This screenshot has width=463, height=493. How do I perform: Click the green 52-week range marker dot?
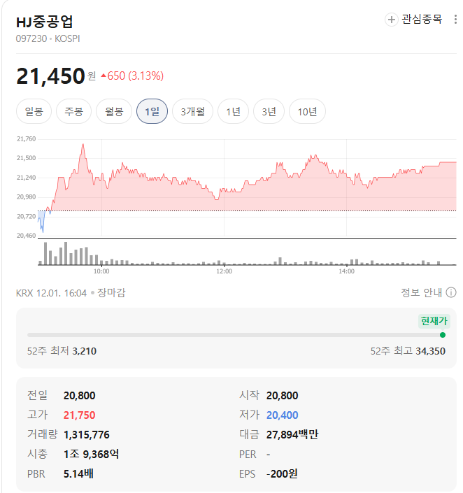click(x=443, y=335)
